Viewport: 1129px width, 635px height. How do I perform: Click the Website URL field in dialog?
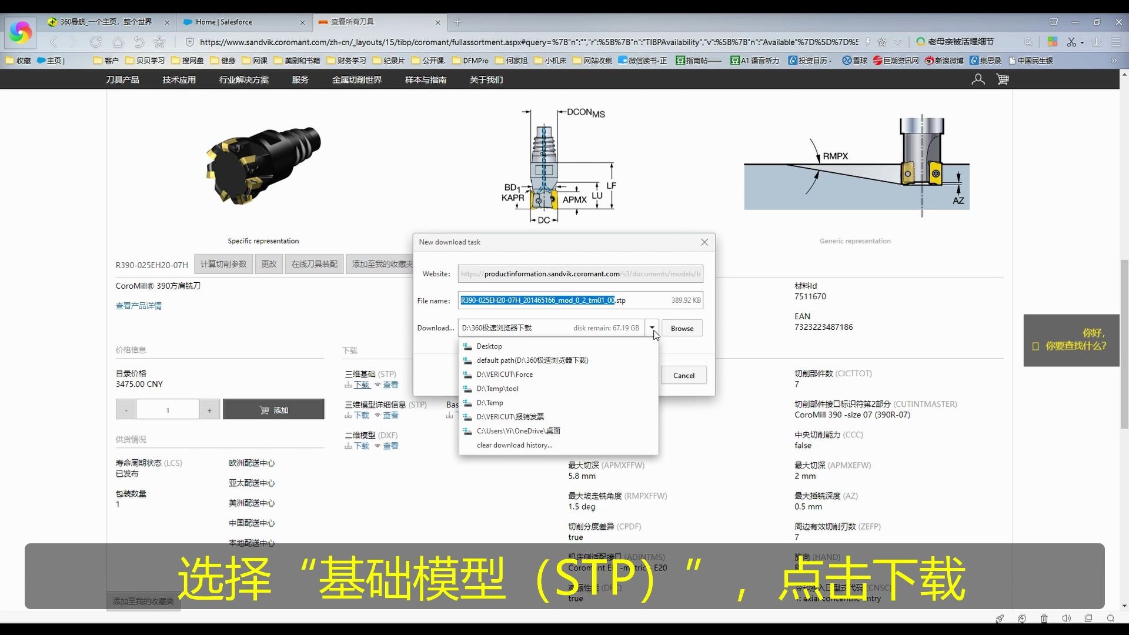pyautogui.click(x=580, y=273)
